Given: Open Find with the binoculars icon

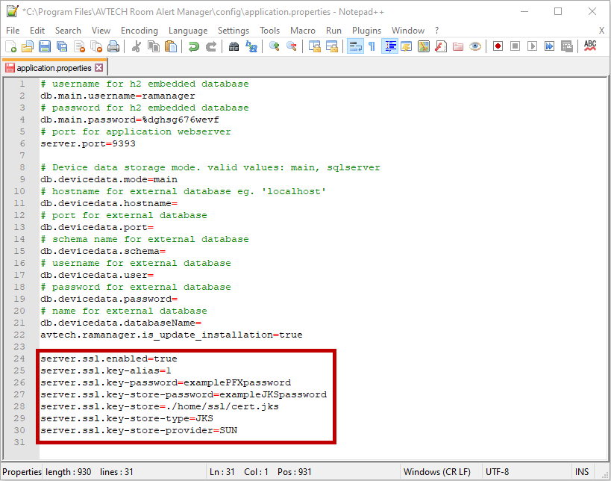Looking at the screenshot, I should coord(234,46).
